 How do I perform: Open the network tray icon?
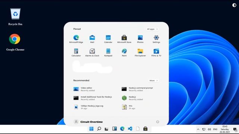tap(204, 129)
